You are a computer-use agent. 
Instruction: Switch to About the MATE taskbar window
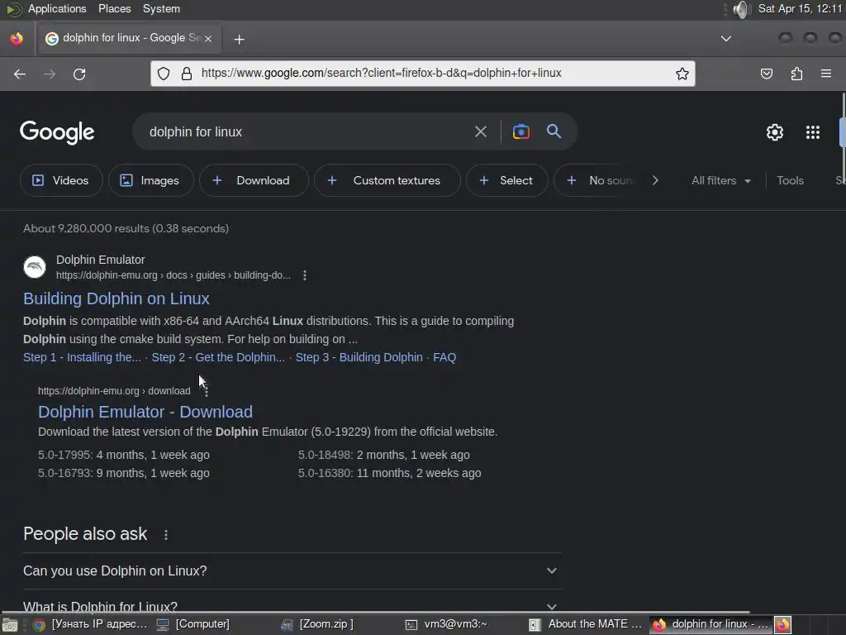point(586,625)
